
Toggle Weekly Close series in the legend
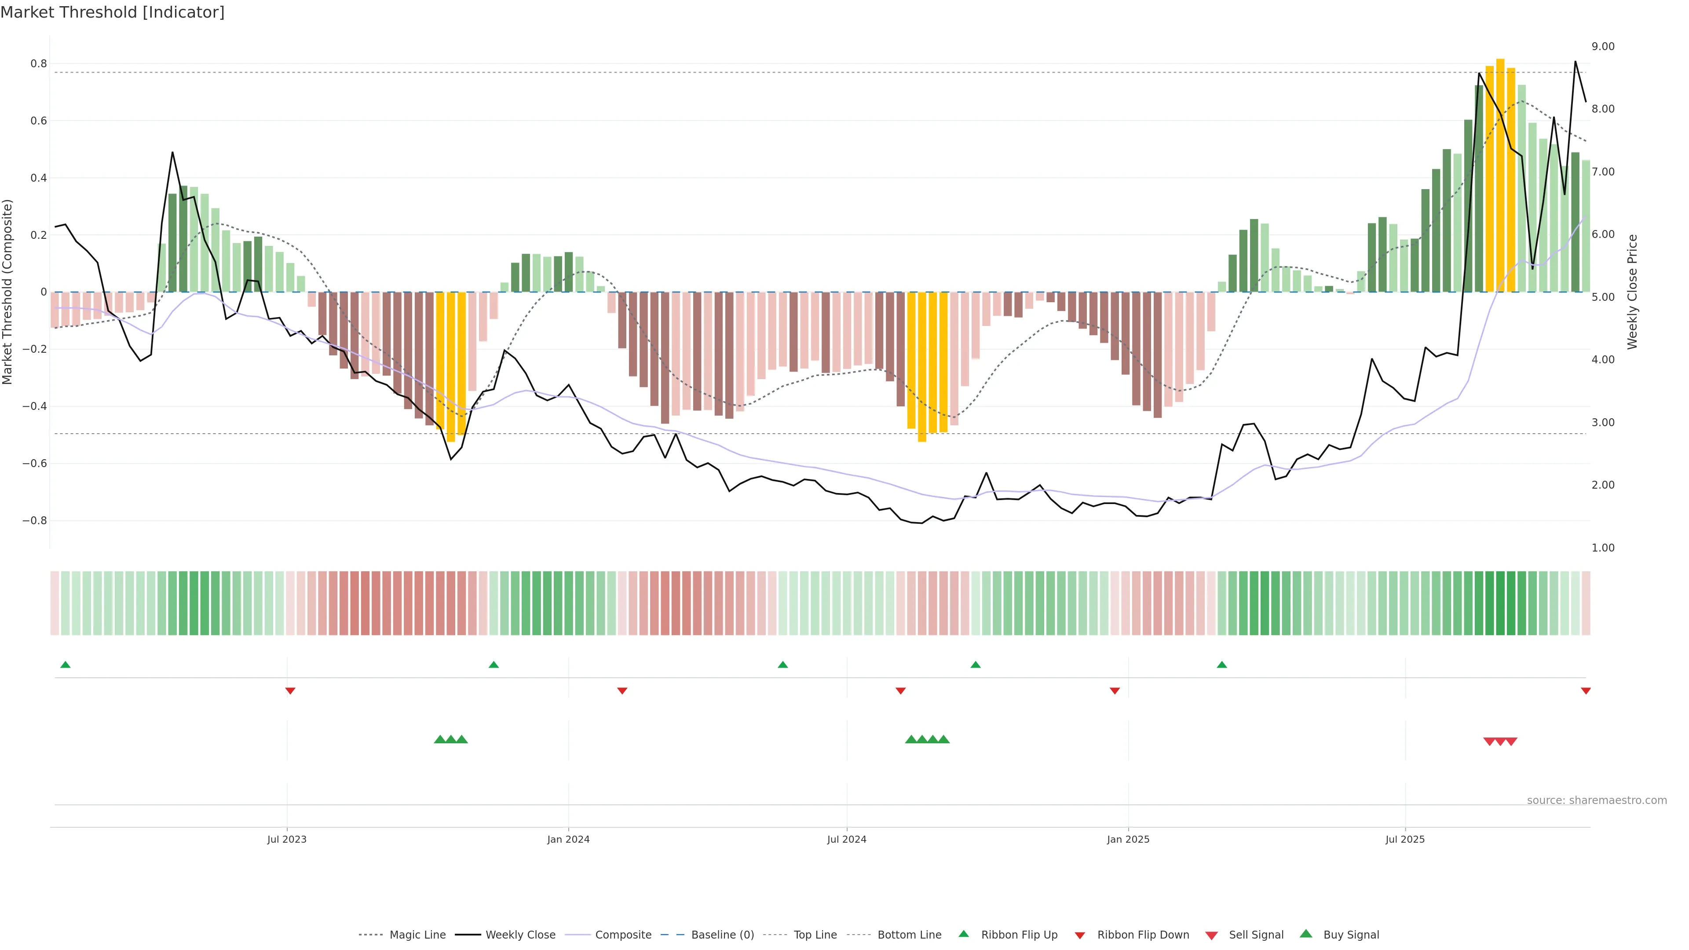click(x=520, y=935)
